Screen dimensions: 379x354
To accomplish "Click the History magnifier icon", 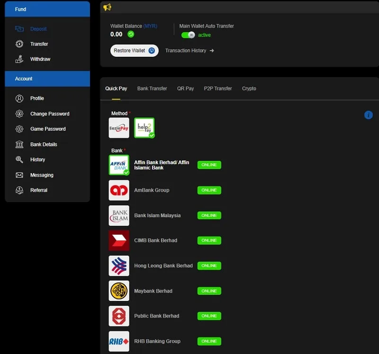I will click(19, 159).
